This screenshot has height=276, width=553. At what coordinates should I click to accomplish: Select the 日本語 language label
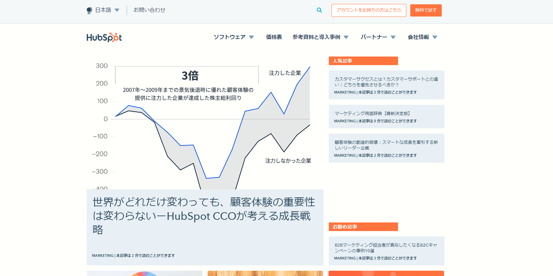pos(103,10)
